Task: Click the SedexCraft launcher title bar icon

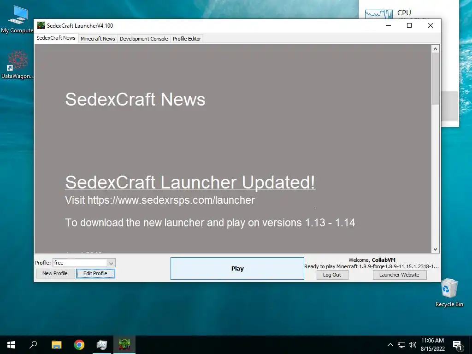Action: pos(41,25)
